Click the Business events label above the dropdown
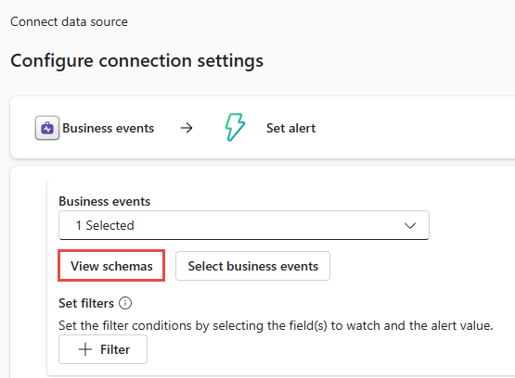The image size is (515, 378). coord(105,201)
